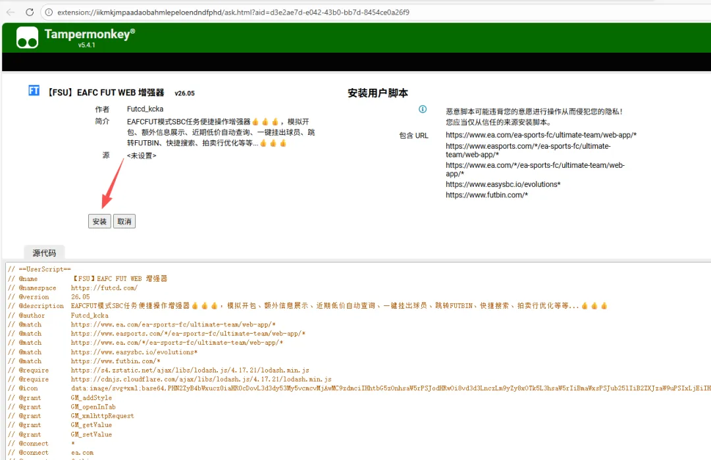Click the FT script icon
This screenshot has width=711, height=460.
click(34, 91)
